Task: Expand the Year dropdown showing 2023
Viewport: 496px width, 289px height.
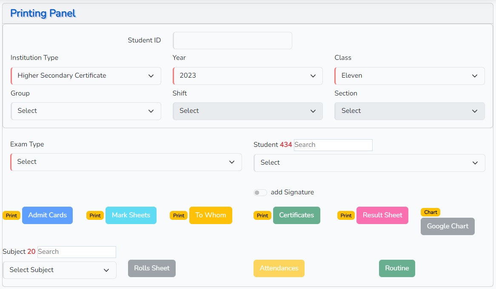Action: tap(248, 76)
